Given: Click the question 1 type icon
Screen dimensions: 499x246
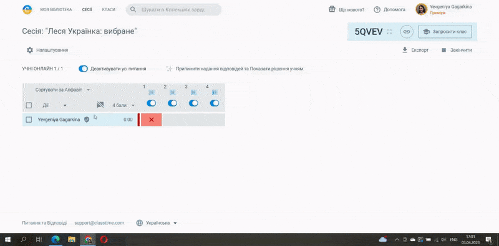Looking at the screenshot, I should click(x=152, y=93).
